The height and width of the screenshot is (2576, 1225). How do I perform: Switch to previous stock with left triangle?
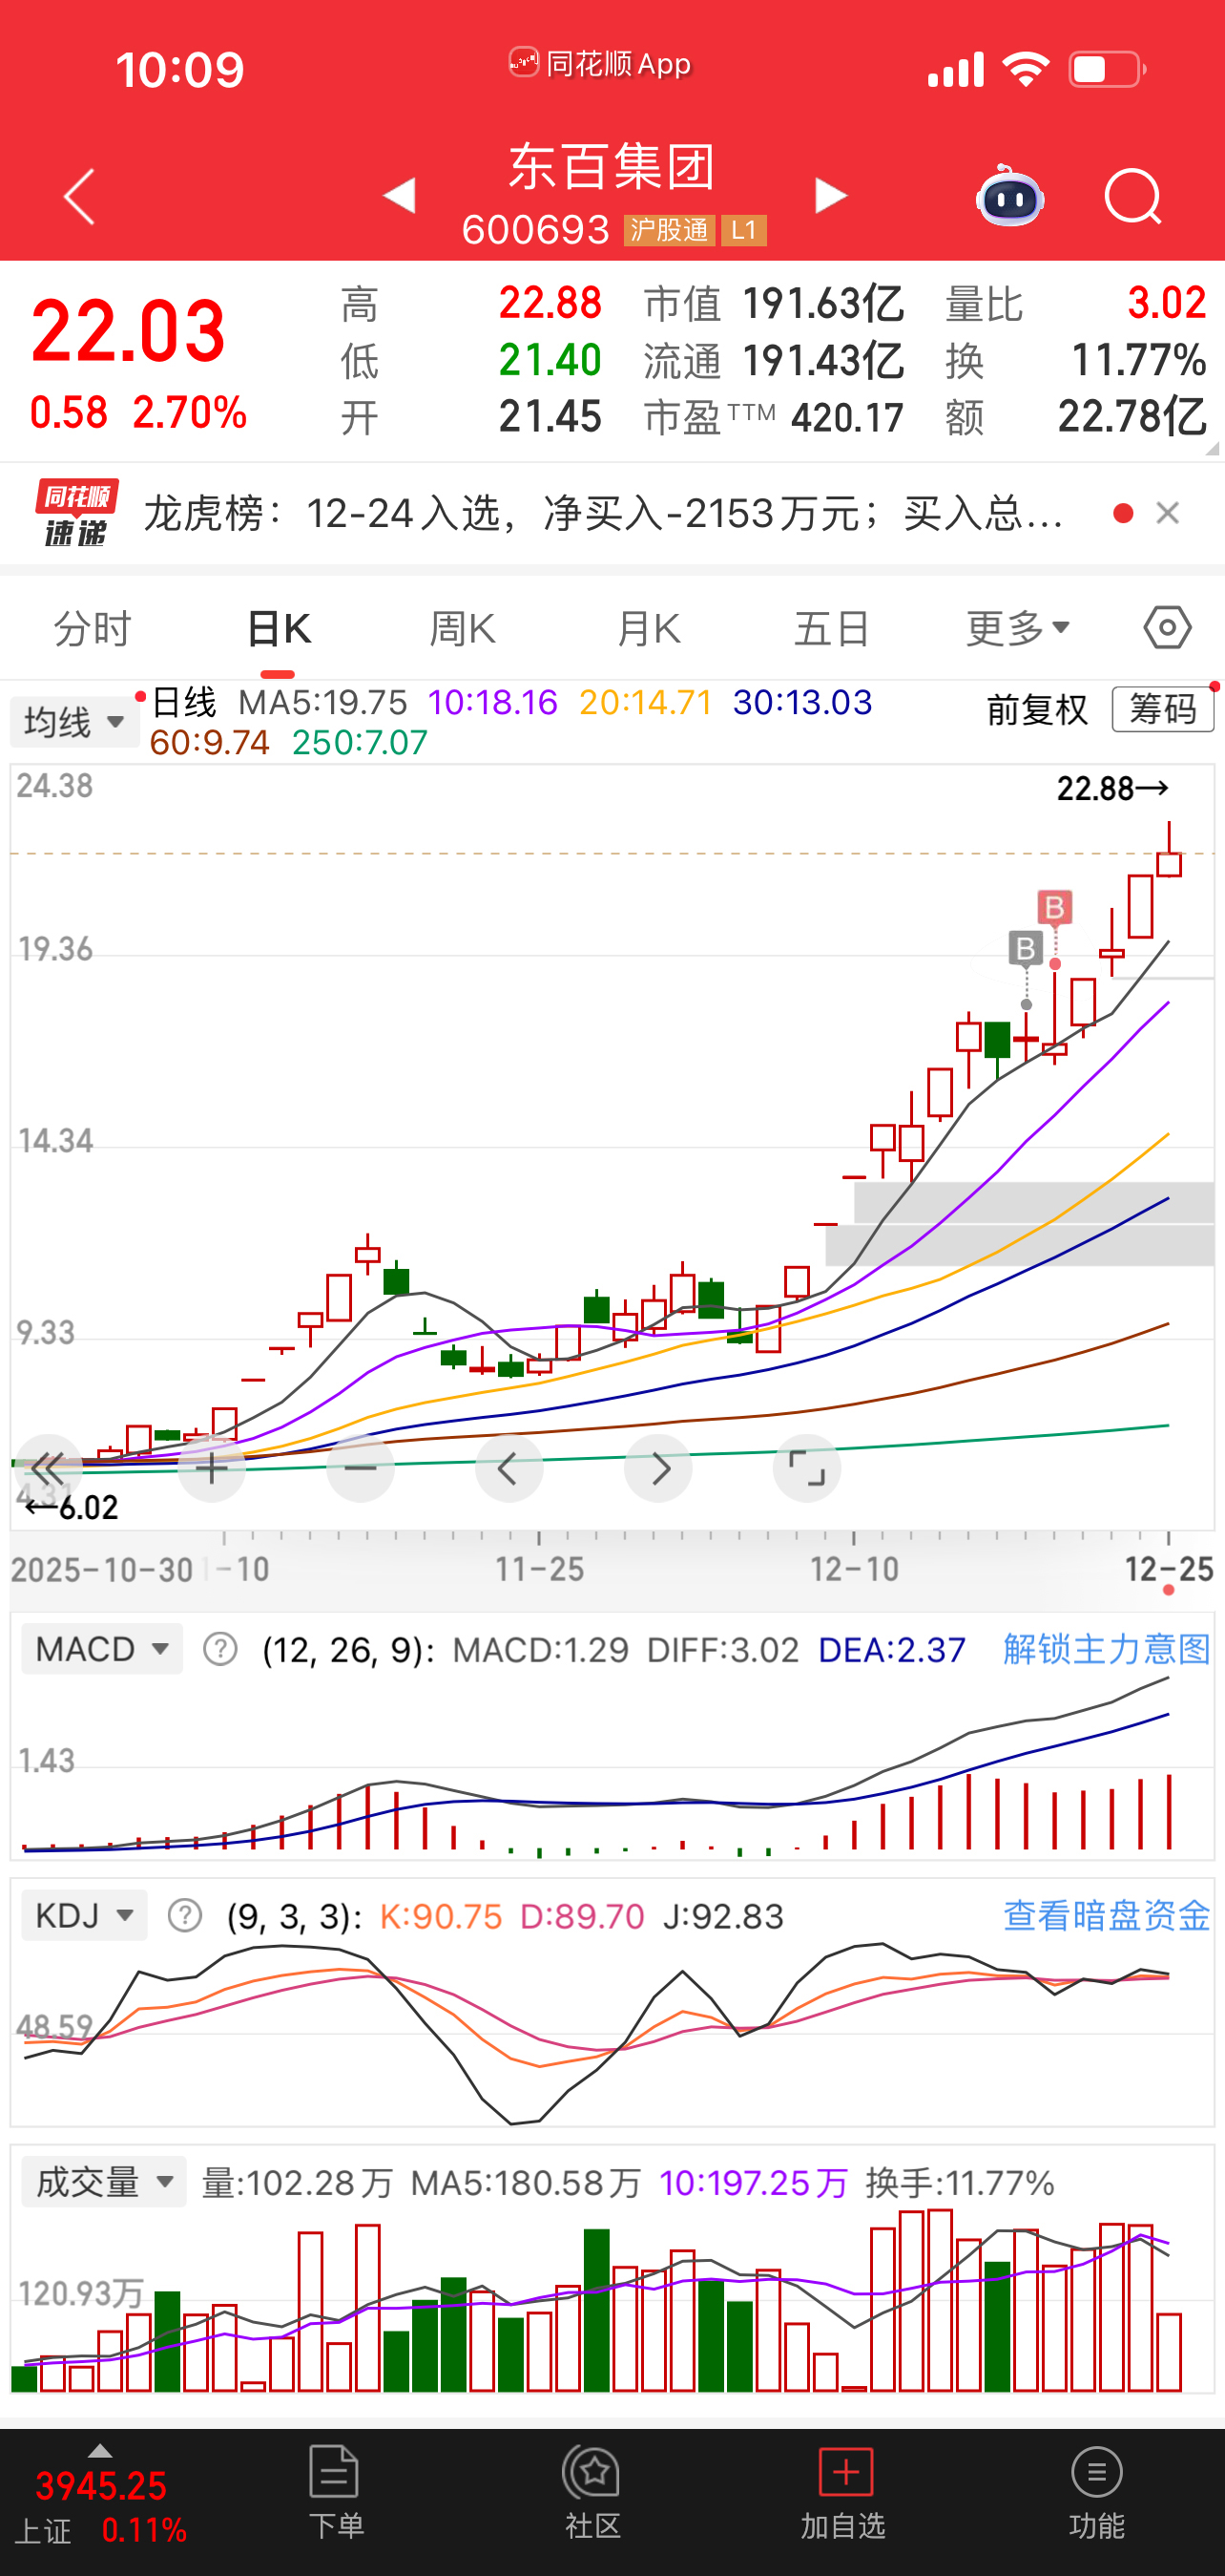(400, 195)
